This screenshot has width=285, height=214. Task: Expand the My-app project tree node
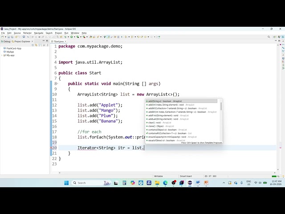(2, 55)
